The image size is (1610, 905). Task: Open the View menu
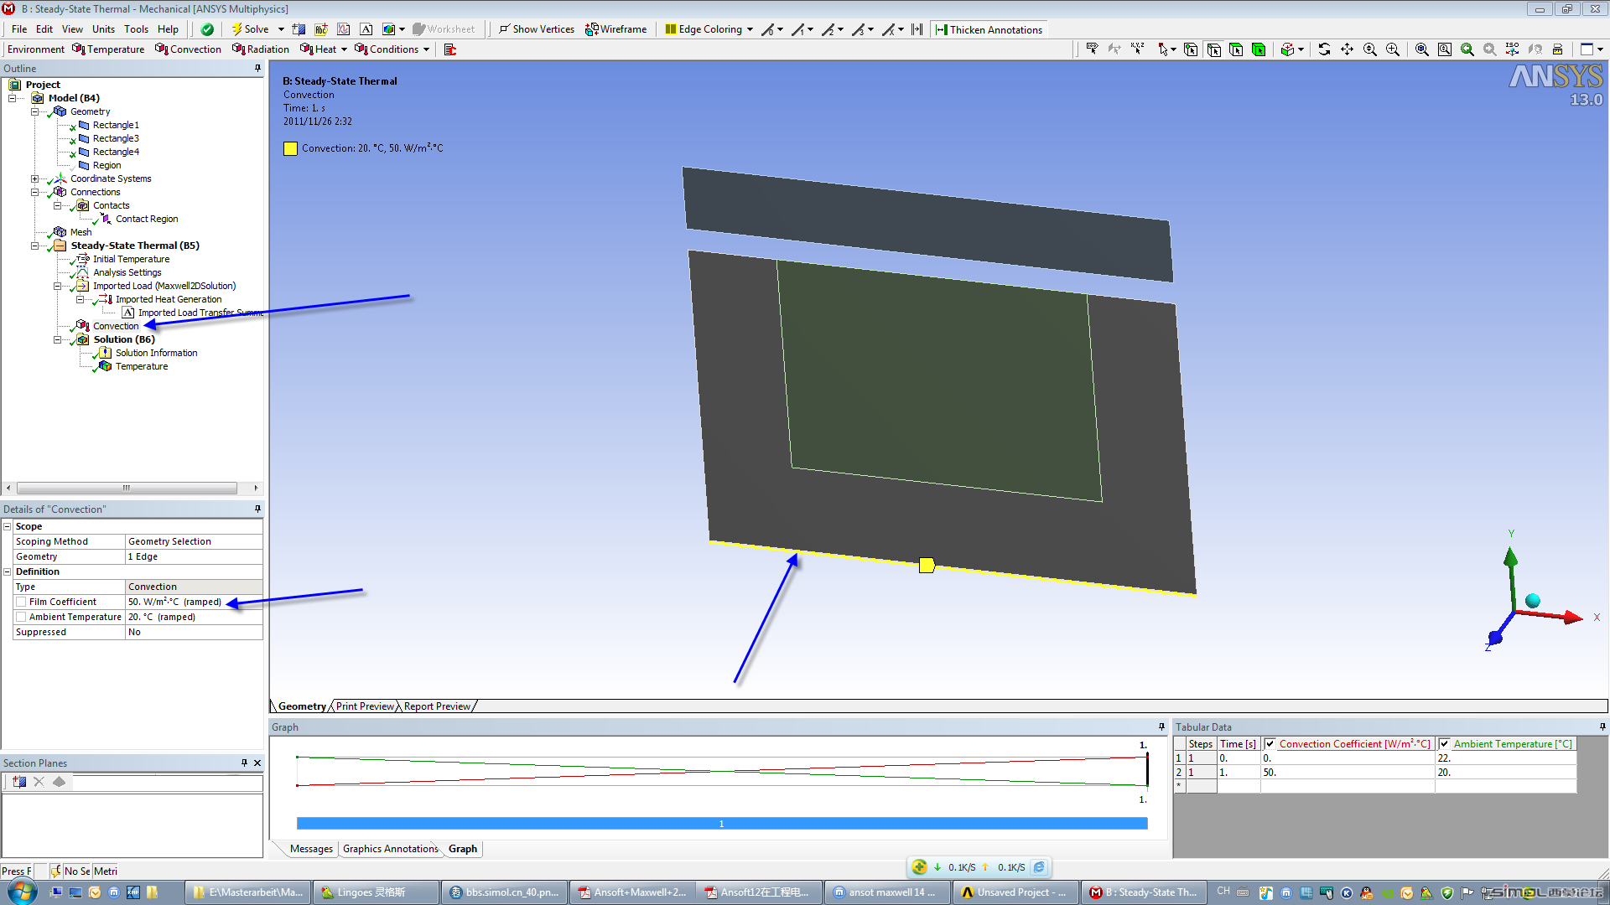72,29
